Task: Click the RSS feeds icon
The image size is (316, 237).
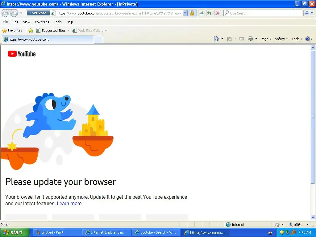Action: coord(229,39)
